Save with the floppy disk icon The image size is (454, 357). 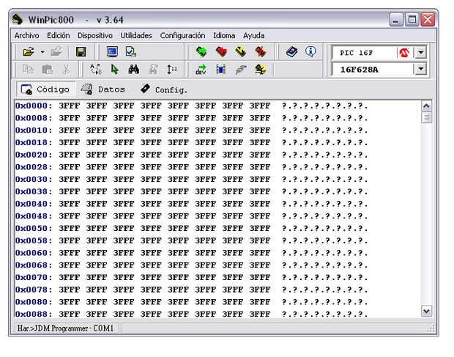[81, 52]
